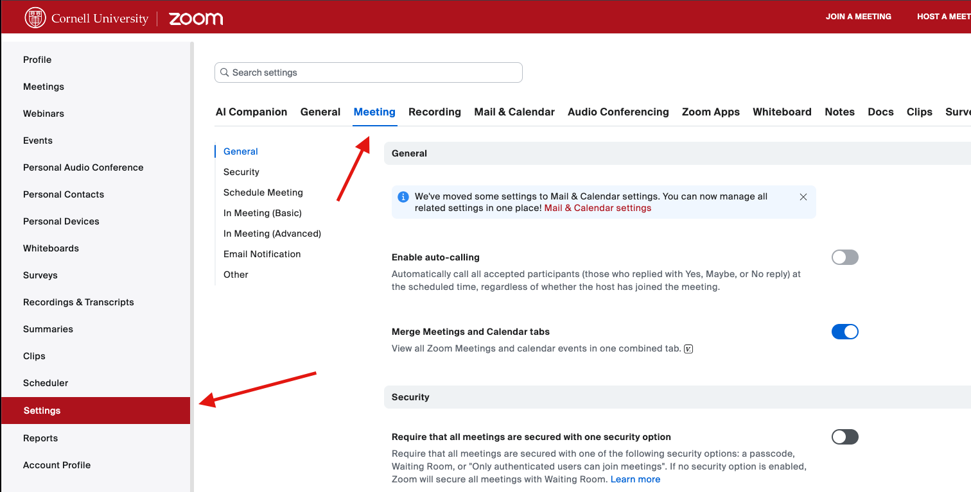Click the Cornell University seal logo
This screenshot has width=971, height=492.
(x=35, y=18)
